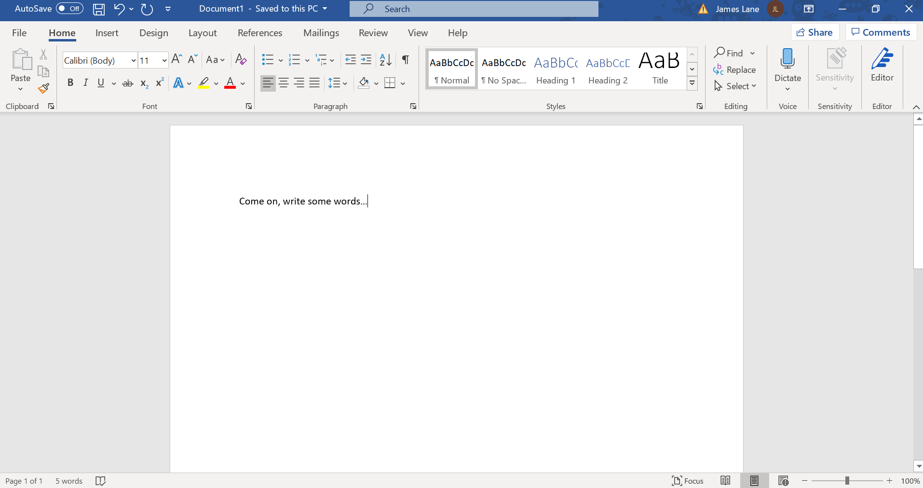Click the Search box in title bar

pyautogui.click(x=474, y=9)
